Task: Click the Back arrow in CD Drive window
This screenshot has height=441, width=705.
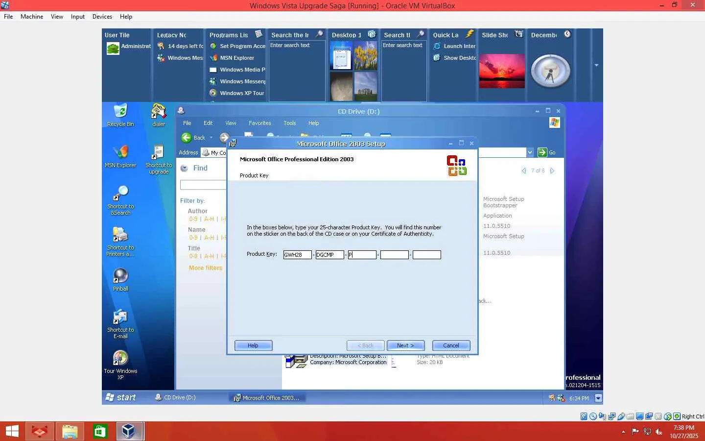Action: 186,138
